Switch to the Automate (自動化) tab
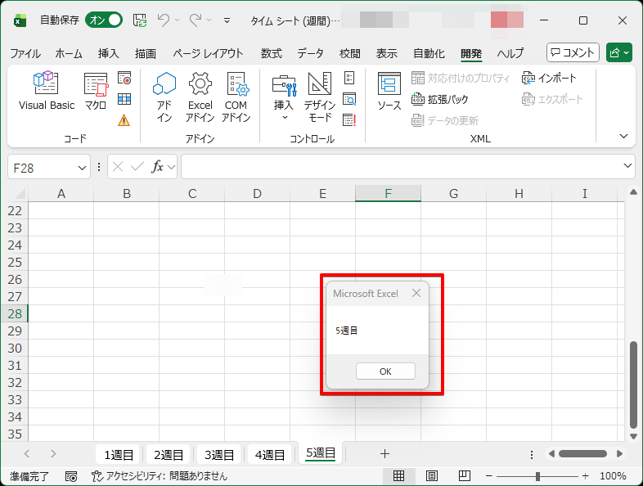Viewport: 643px width, 486px height. [429, 53]
